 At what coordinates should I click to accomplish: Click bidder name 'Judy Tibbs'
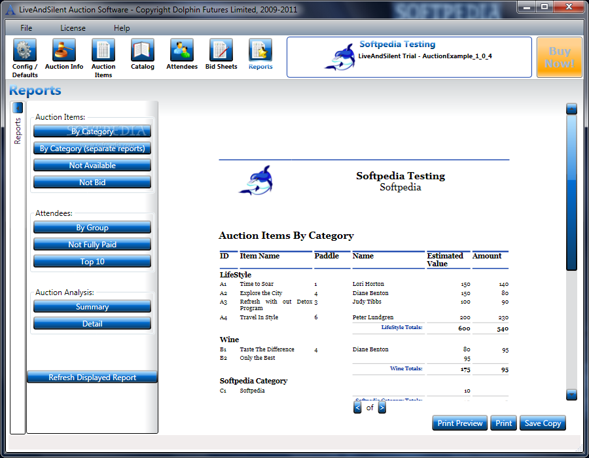366,302
